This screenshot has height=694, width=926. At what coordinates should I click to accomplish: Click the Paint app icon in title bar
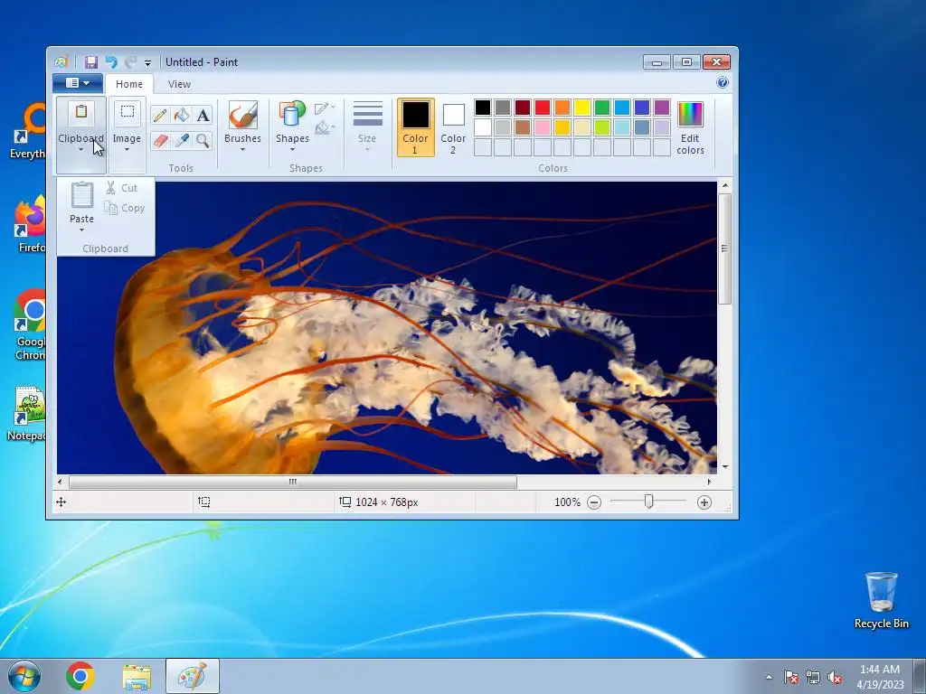(61, 62)
